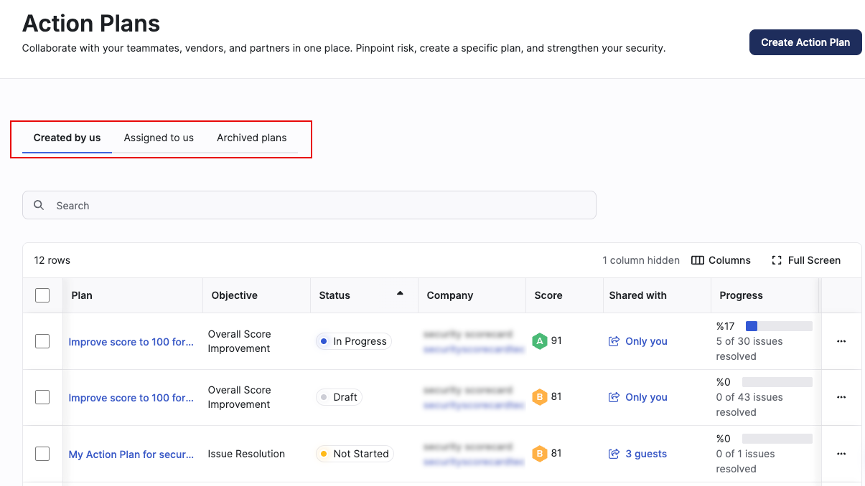865x486 pixels.
Task: Switch to Archived plans tab
Action: click(252, 138)
